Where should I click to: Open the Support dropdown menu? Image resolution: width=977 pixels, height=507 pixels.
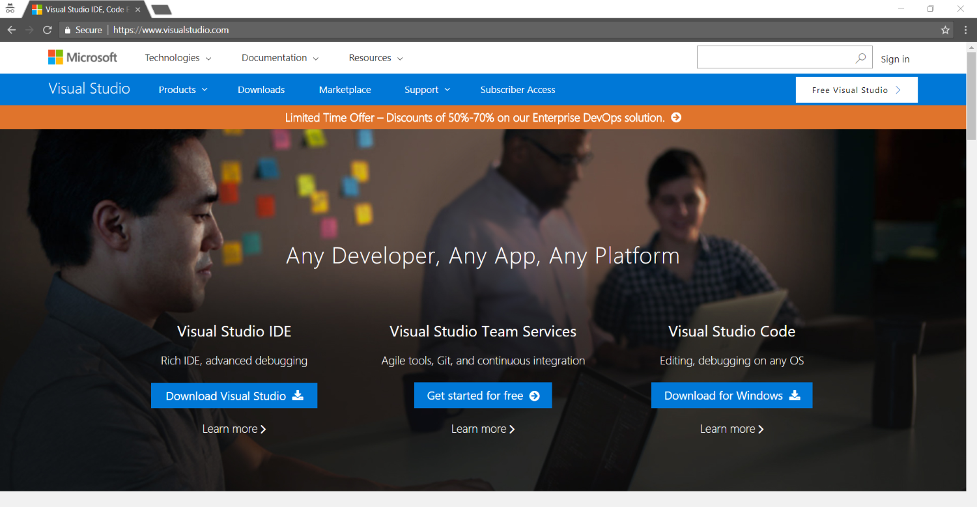tap(427, 90)
